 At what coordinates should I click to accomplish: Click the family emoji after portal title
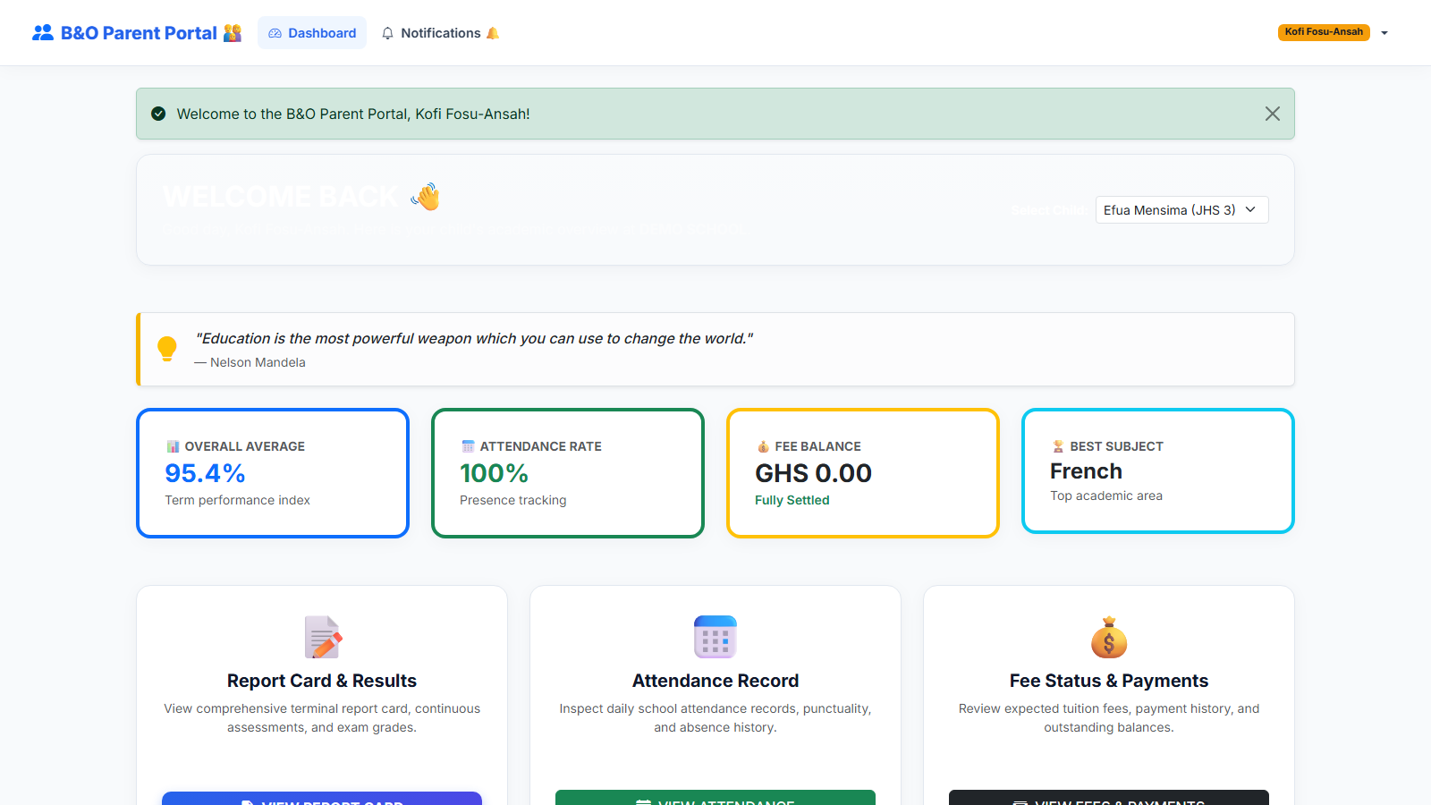(233, 33)
